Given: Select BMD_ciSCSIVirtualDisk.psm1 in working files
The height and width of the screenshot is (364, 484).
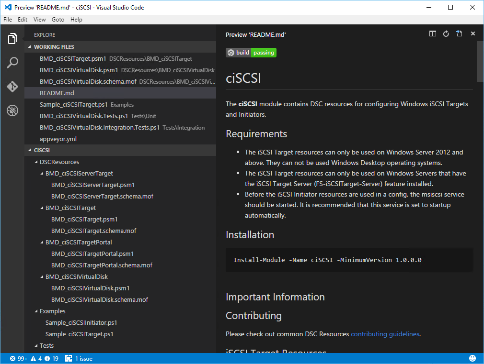Looking at the screenshot, I should (120, 70).
